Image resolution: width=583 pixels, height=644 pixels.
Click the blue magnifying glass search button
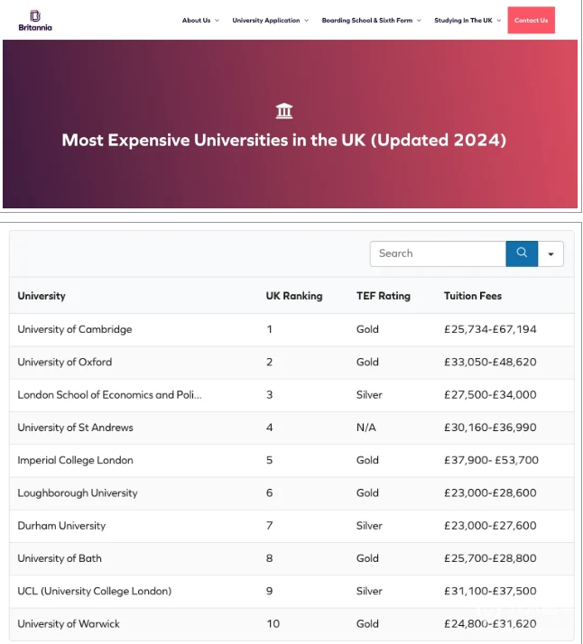(522, 253)
